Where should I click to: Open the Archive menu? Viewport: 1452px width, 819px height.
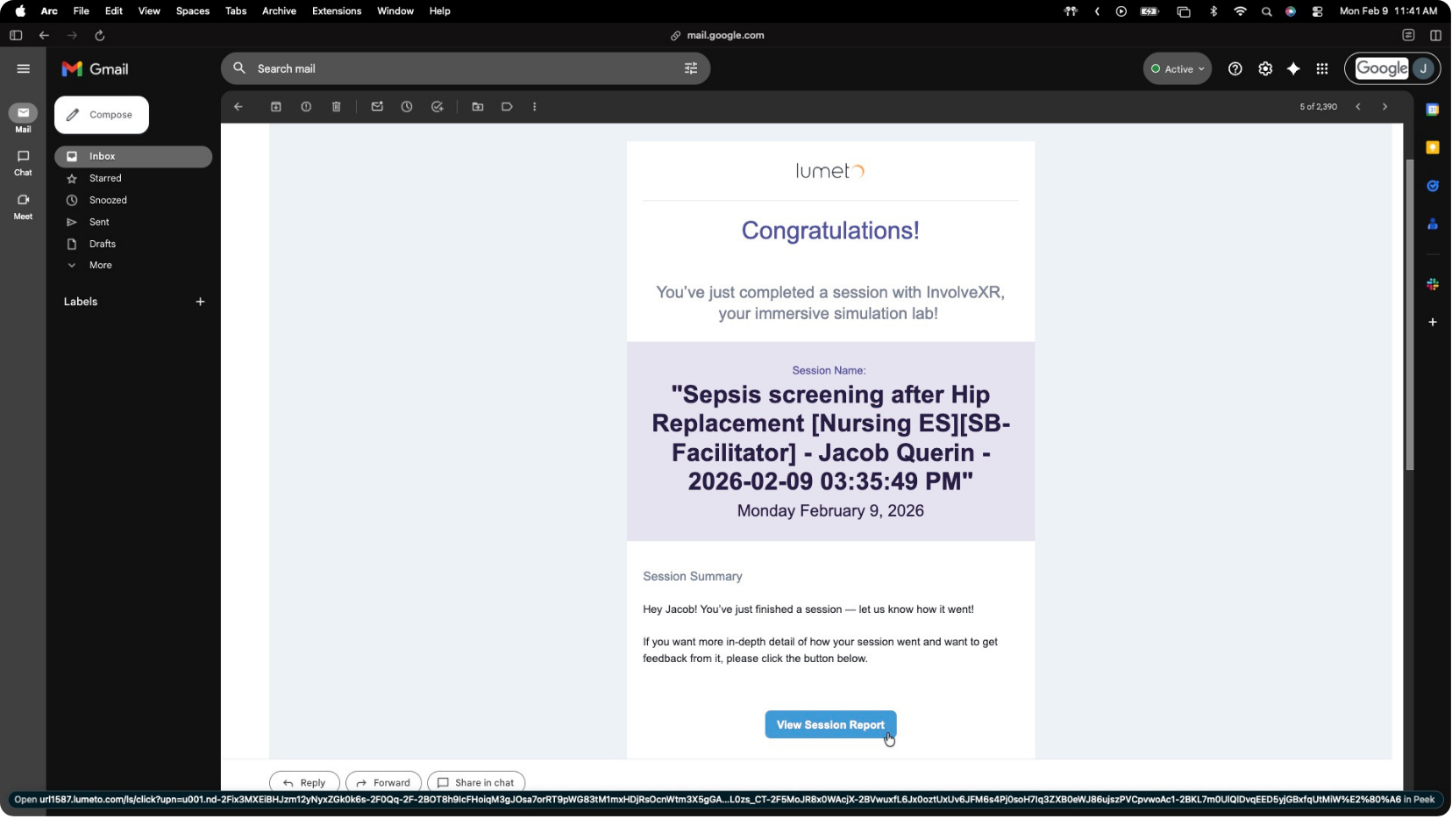[x=279, y=11]
